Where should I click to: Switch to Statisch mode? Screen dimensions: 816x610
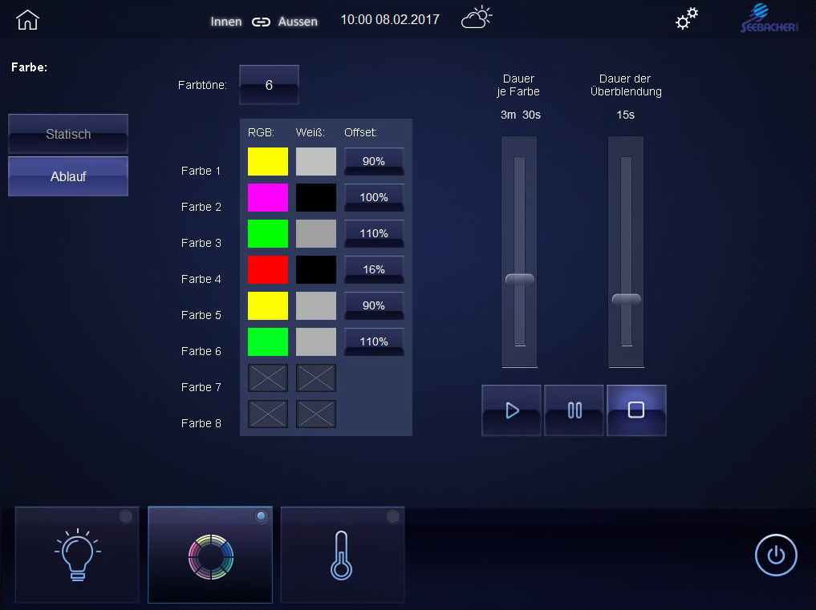68,134
